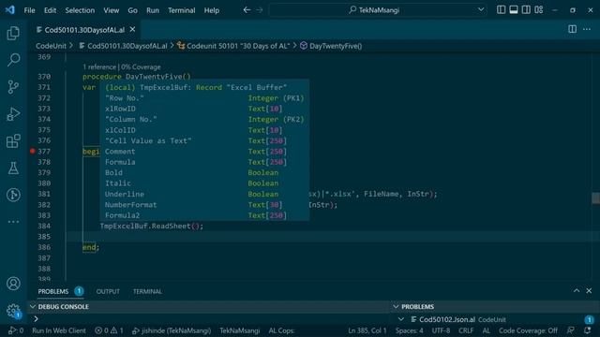Open the Search view in activity bar
The image size is (600, 337).
pyautogui.click(x=13, y=60)
